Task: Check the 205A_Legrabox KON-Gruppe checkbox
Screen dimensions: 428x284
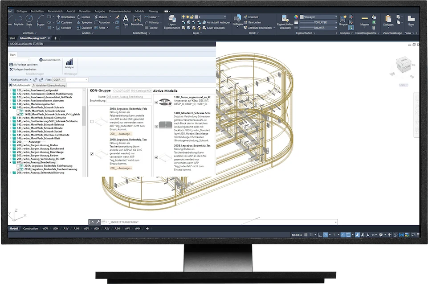Action: (x=92, y=122)
